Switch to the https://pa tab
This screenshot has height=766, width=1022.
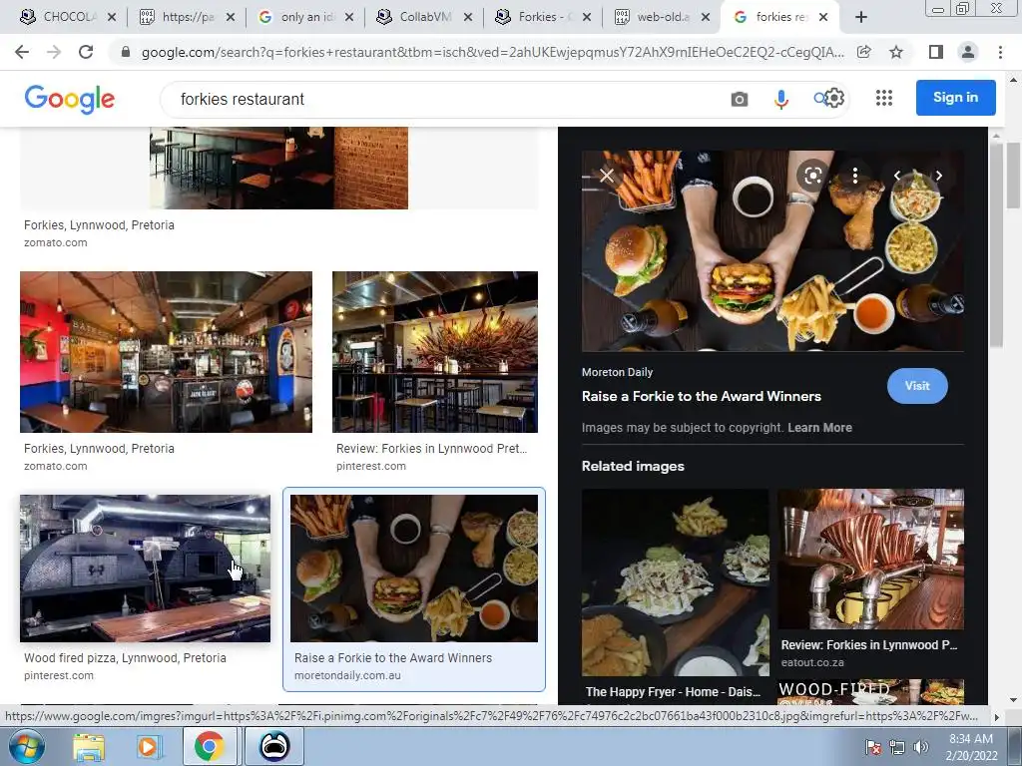188,17
